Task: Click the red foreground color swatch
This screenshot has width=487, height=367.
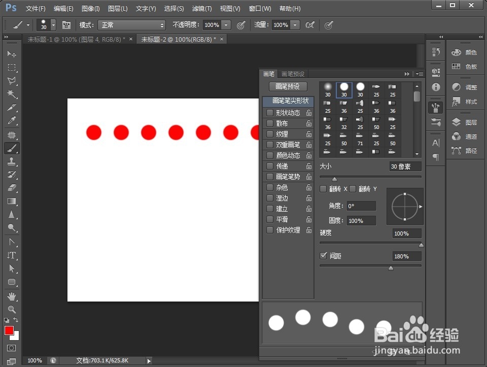Action: [x=9, y=330]
